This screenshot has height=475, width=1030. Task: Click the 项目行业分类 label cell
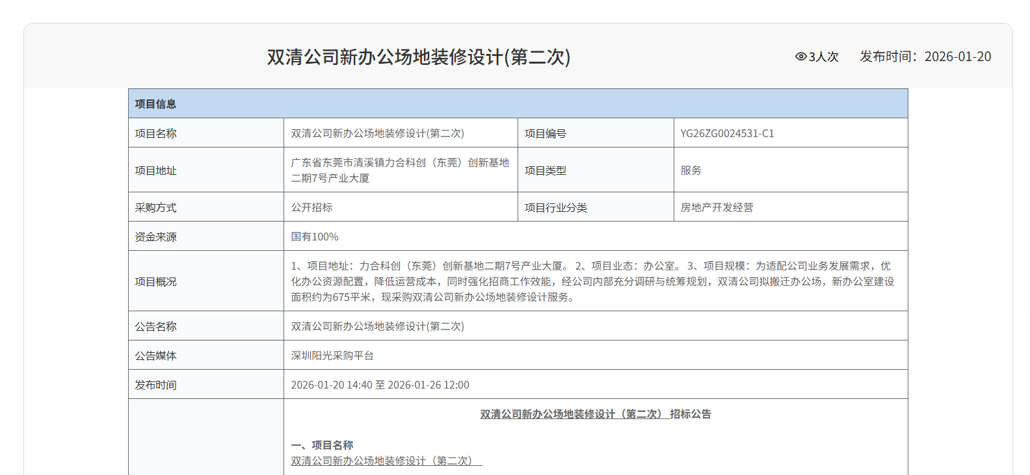555,207
